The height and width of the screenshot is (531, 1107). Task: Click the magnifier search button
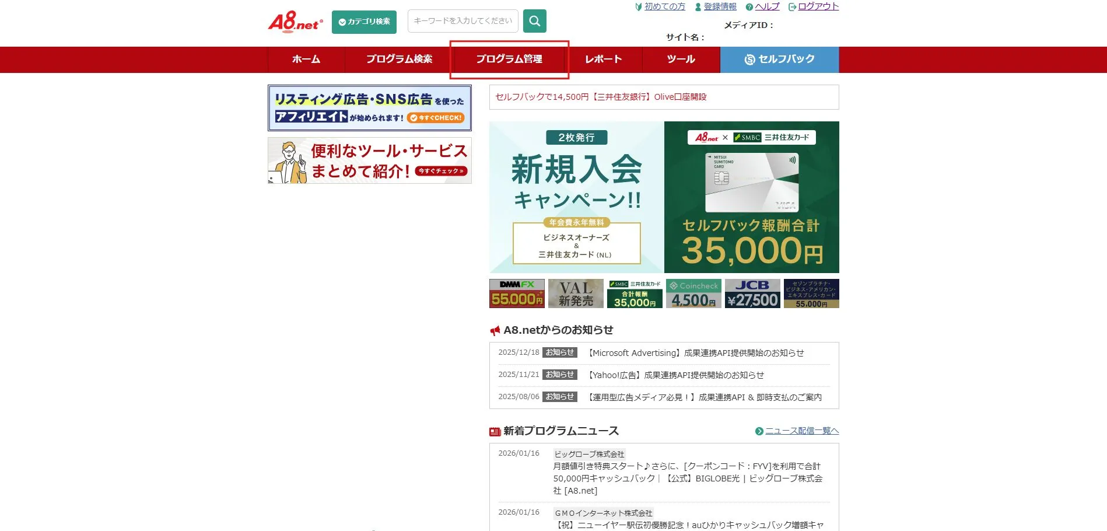[535, 21]
